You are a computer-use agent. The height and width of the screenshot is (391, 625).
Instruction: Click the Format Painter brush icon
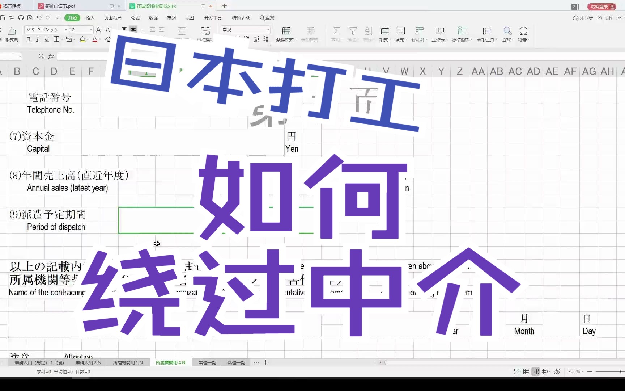point(12,31)
